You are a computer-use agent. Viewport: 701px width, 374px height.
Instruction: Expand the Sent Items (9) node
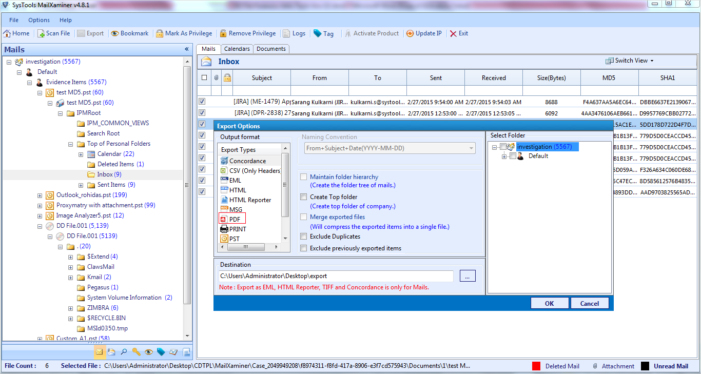pyautogui.click(x=81, y=185)
